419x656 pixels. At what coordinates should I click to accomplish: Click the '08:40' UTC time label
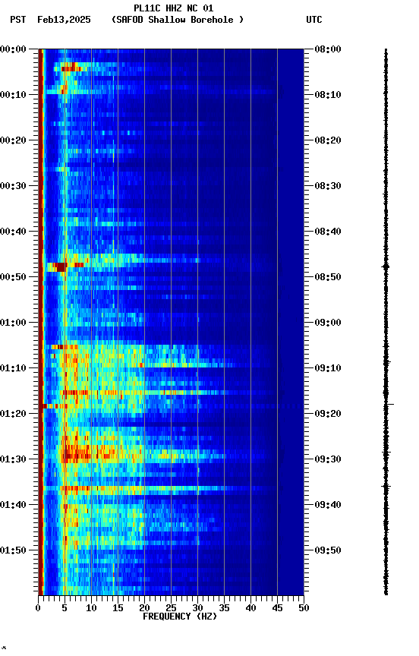point(328,232)
